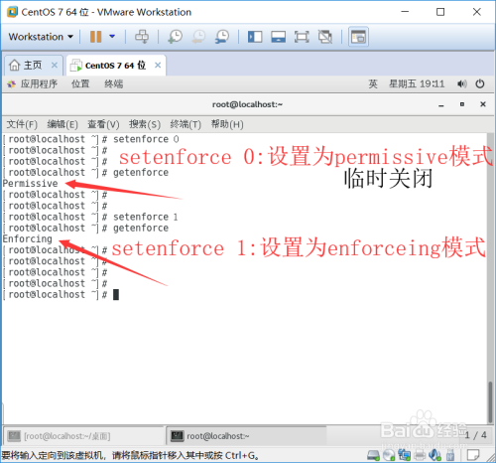Click the Enforcing output line
Image resolution: width=496 pixels, height=463 pixels.
[28, 238]
